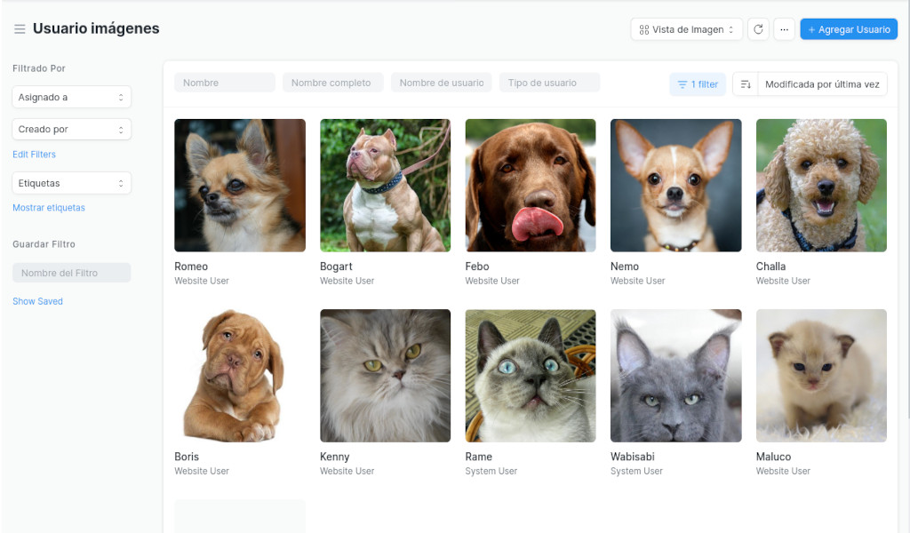Expand the Creado por dropdown
Viewport: 910px width, 533px height.
(x=71, y=130)
